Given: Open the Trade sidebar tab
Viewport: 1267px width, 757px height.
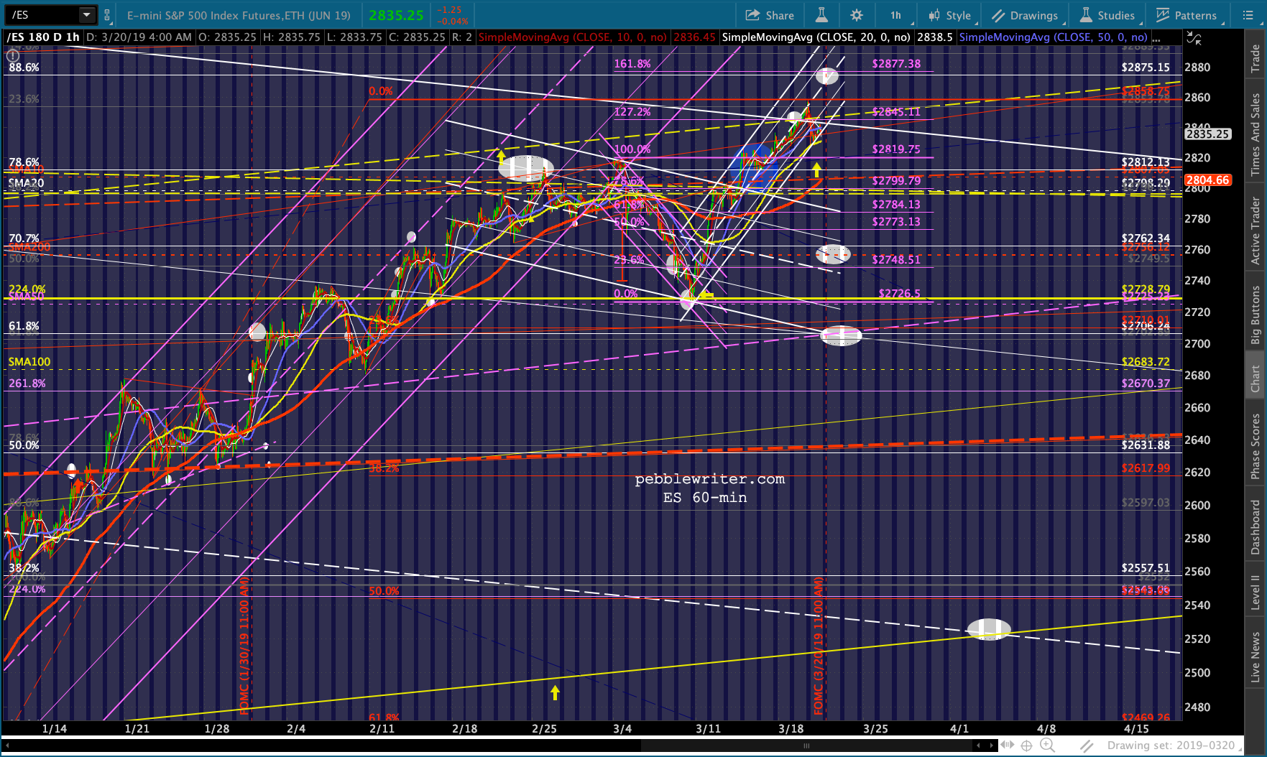Looking at the screenshot, I should point(1256,58).
